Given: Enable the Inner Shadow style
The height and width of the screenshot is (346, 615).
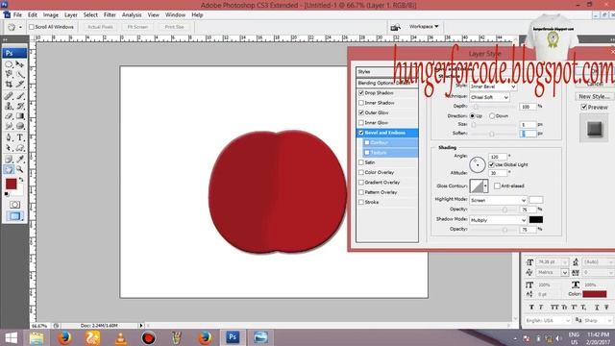Looking at the screenshot, I should [361, 103].
